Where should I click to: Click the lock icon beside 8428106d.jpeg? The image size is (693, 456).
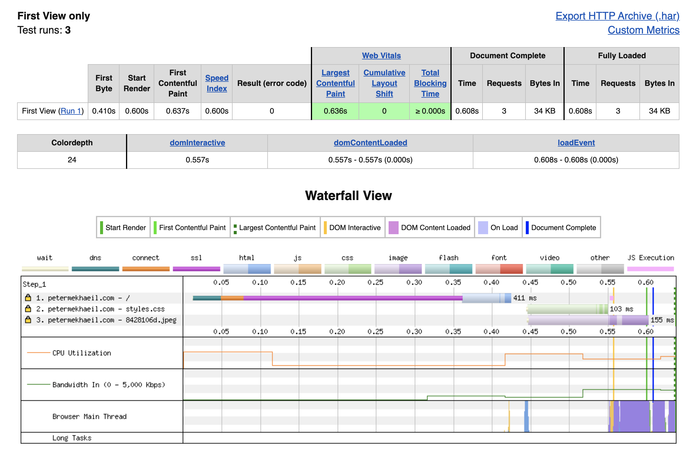pos(28,319)
